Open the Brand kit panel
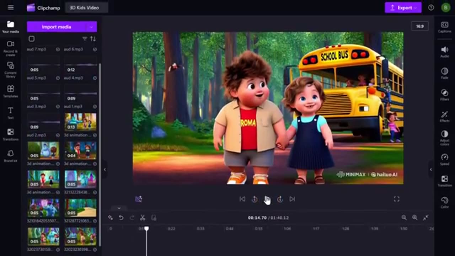The width and height of the screenshot is (455, 256). [x=10, y=156]
